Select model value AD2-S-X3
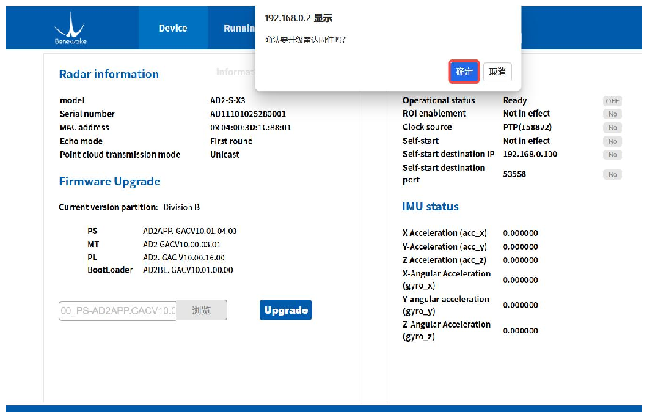647x417 pixels. pos(227,100)
